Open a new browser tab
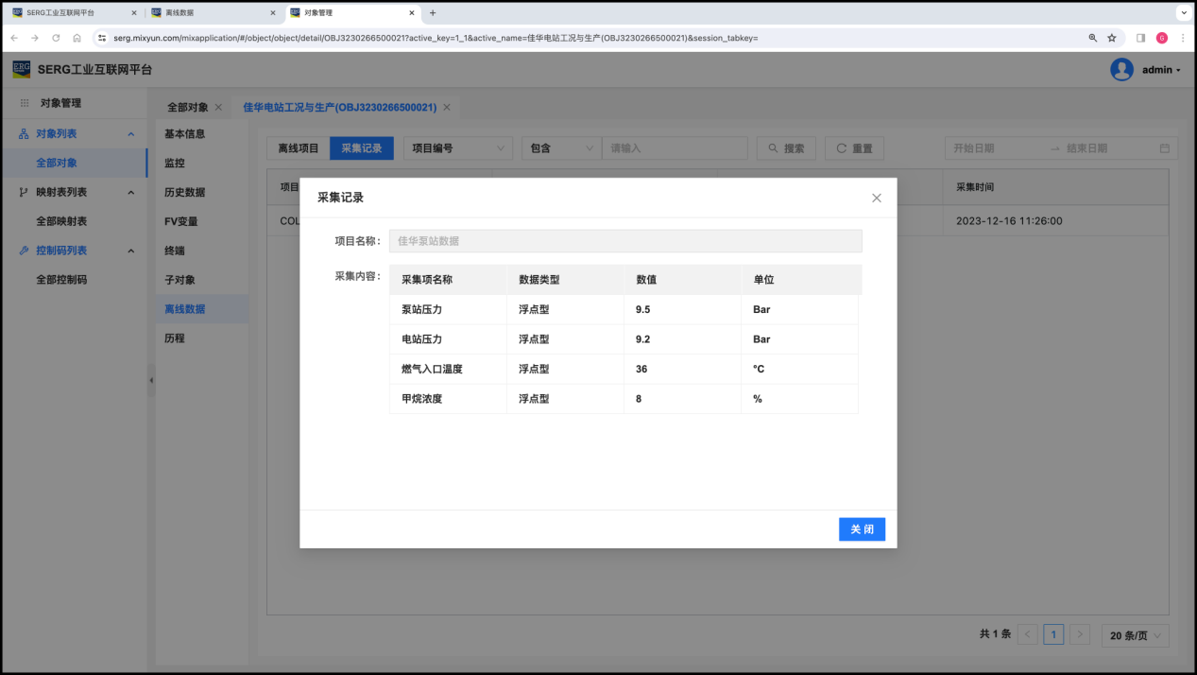The image size is (1197, 675). [433, 13]
